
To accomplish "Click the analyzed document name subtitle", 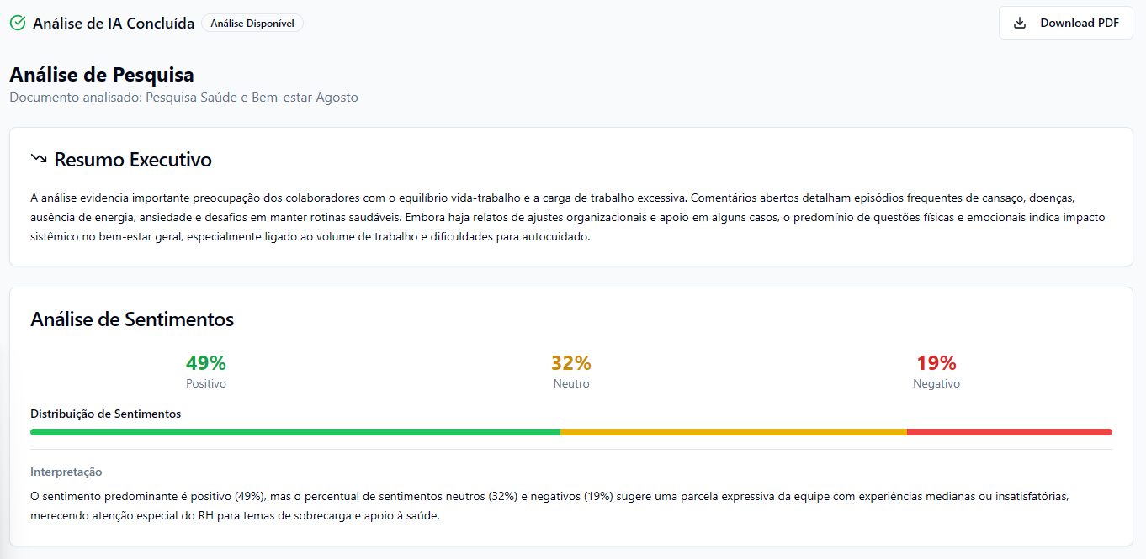I will [x=183, y=98].
